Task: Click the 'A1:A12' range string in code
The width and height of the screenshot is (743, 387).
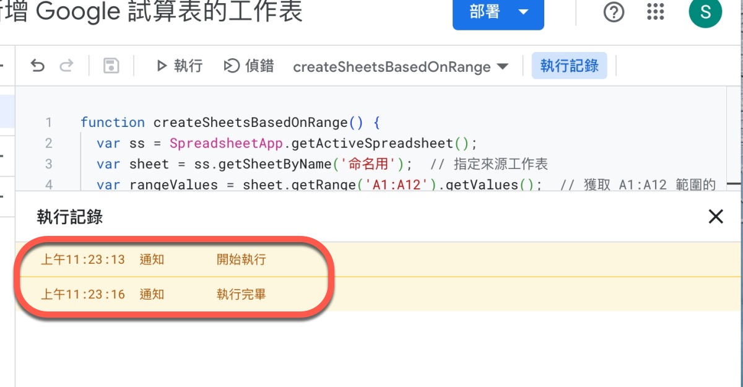Action: 404,185
